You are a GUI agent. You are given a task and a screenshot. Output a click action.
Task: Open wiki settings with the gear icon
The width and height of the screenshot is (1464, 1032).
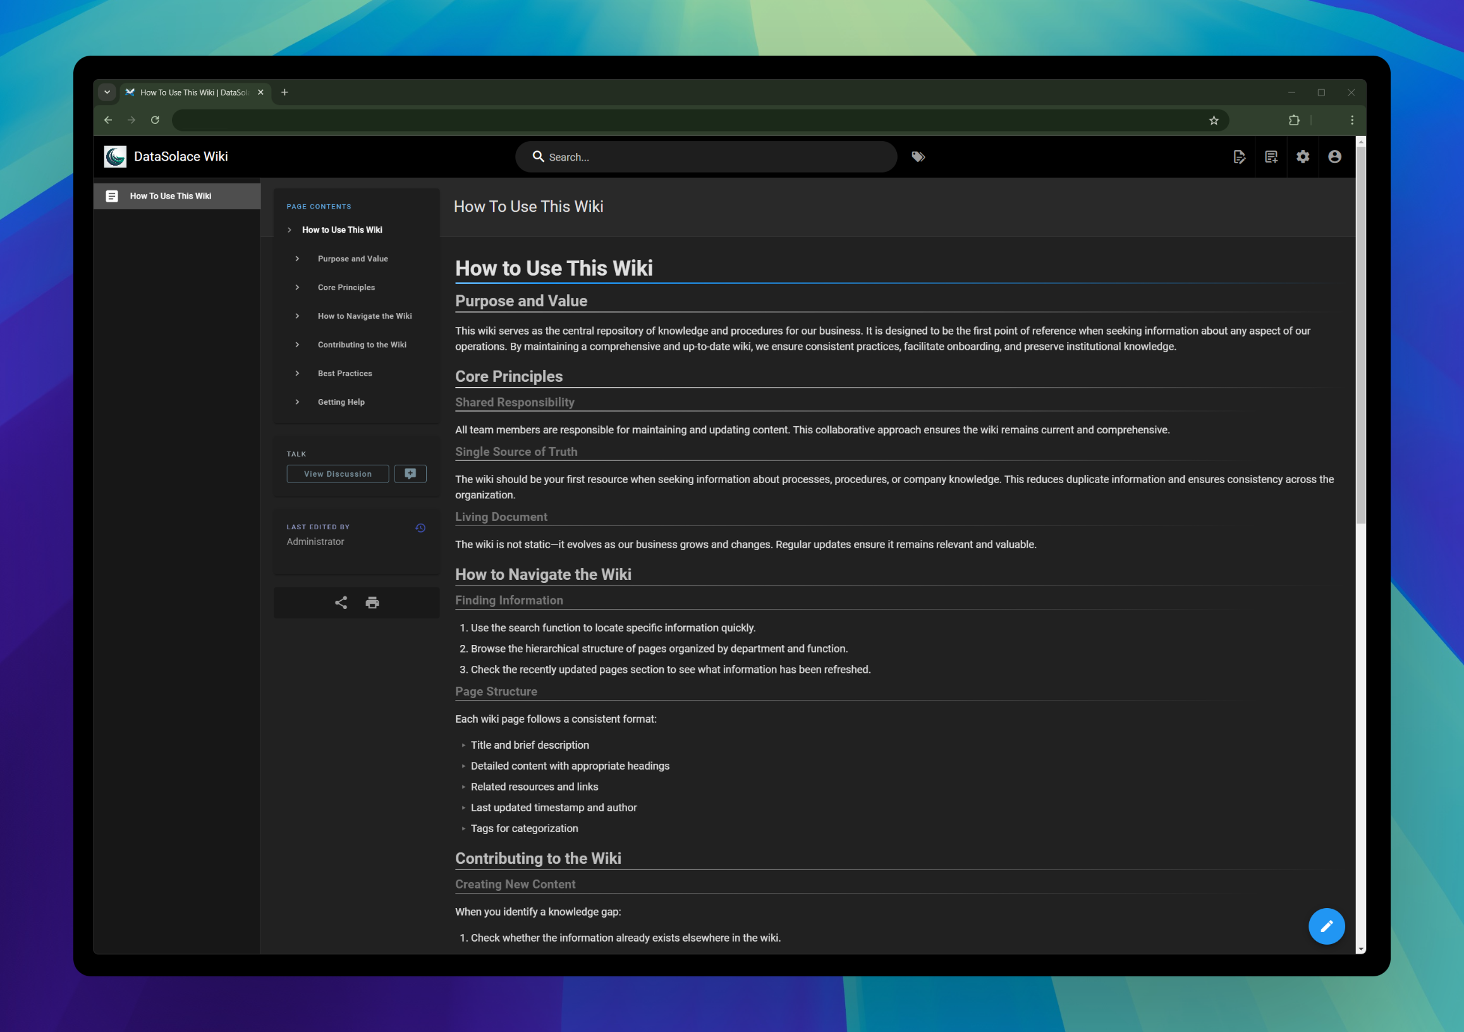(x=1303, y=157)
